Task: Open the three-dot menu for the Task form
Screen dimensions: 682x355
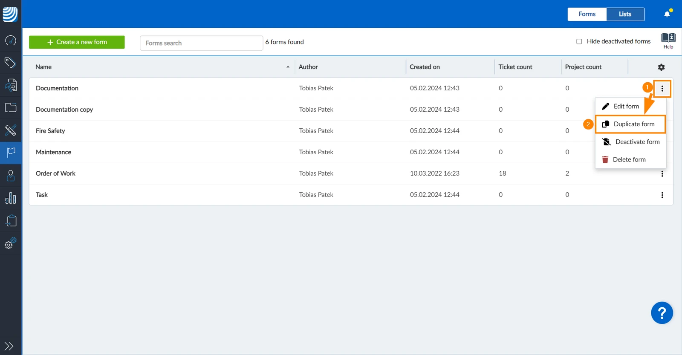Action: coord(662,195)
